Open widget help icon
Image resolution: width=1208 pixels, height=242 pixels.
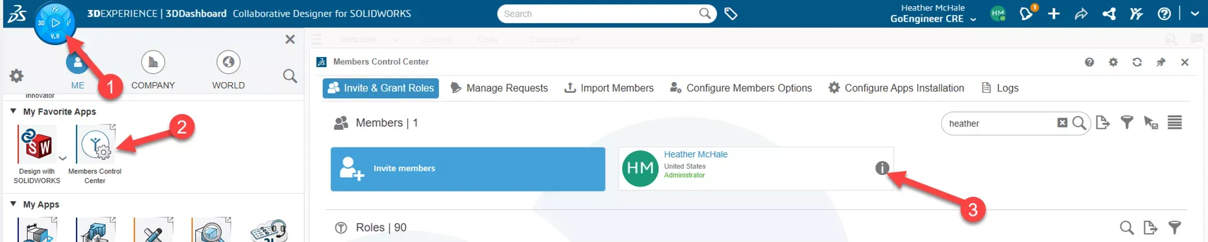pos(1090,62)
